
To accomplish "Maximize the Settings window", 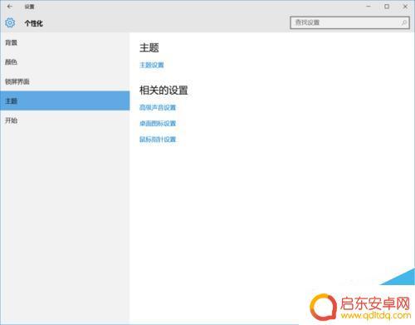I will tap(387, 7).
